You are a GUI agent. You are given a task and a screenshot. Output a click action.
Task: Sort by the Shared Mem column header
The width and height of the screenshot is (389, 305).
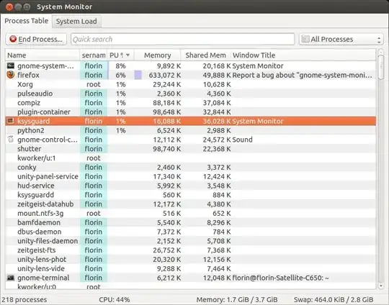[205, 55]
